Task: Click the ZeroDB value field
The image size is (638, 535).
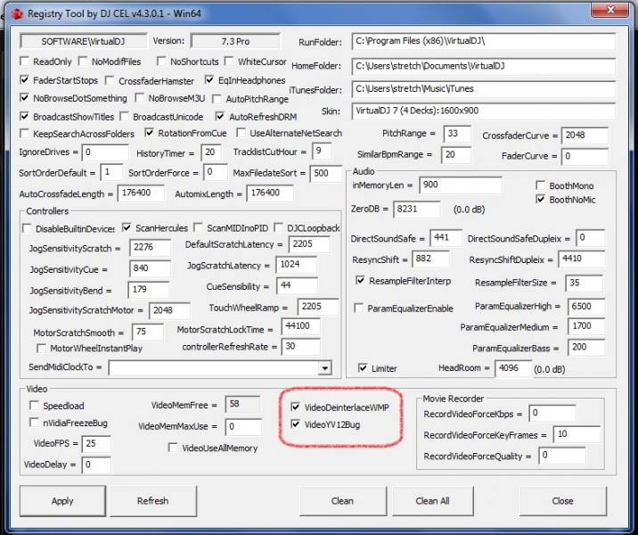Action: (416, 210)
